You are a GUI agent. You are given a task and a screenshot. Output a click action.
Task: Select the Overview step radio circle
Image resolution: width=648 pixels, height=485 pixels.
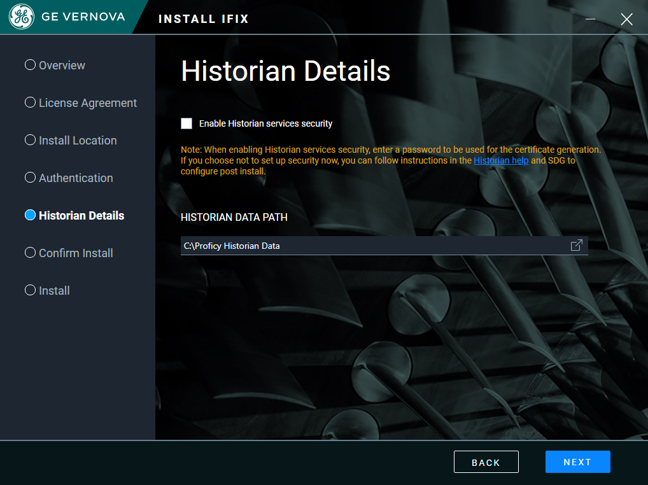[x=30, y=65]
